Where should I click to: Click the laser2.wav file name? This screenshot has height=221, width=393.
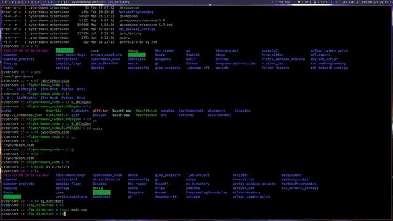pos(122,110)
